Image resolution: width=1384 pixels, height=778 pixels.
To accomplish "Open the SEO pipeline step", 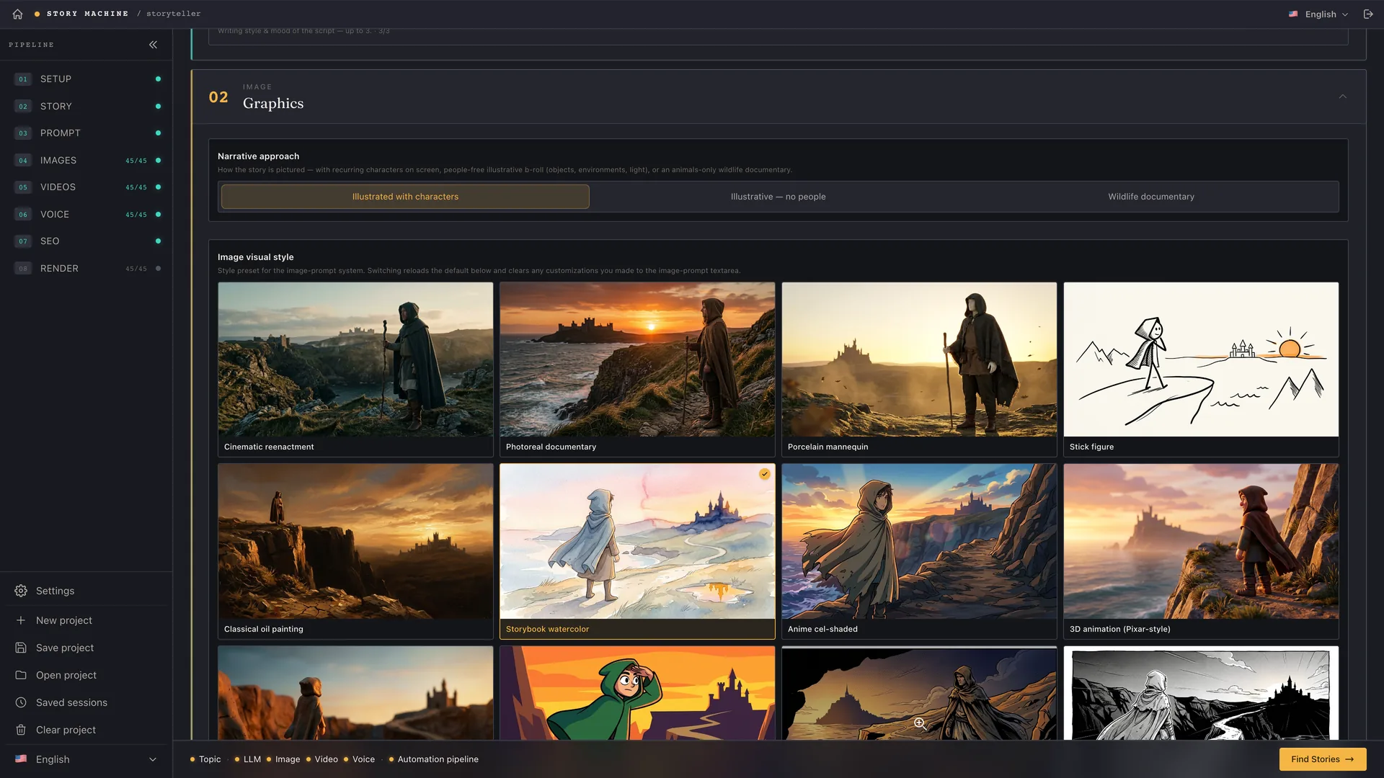I will click(86, 241).
